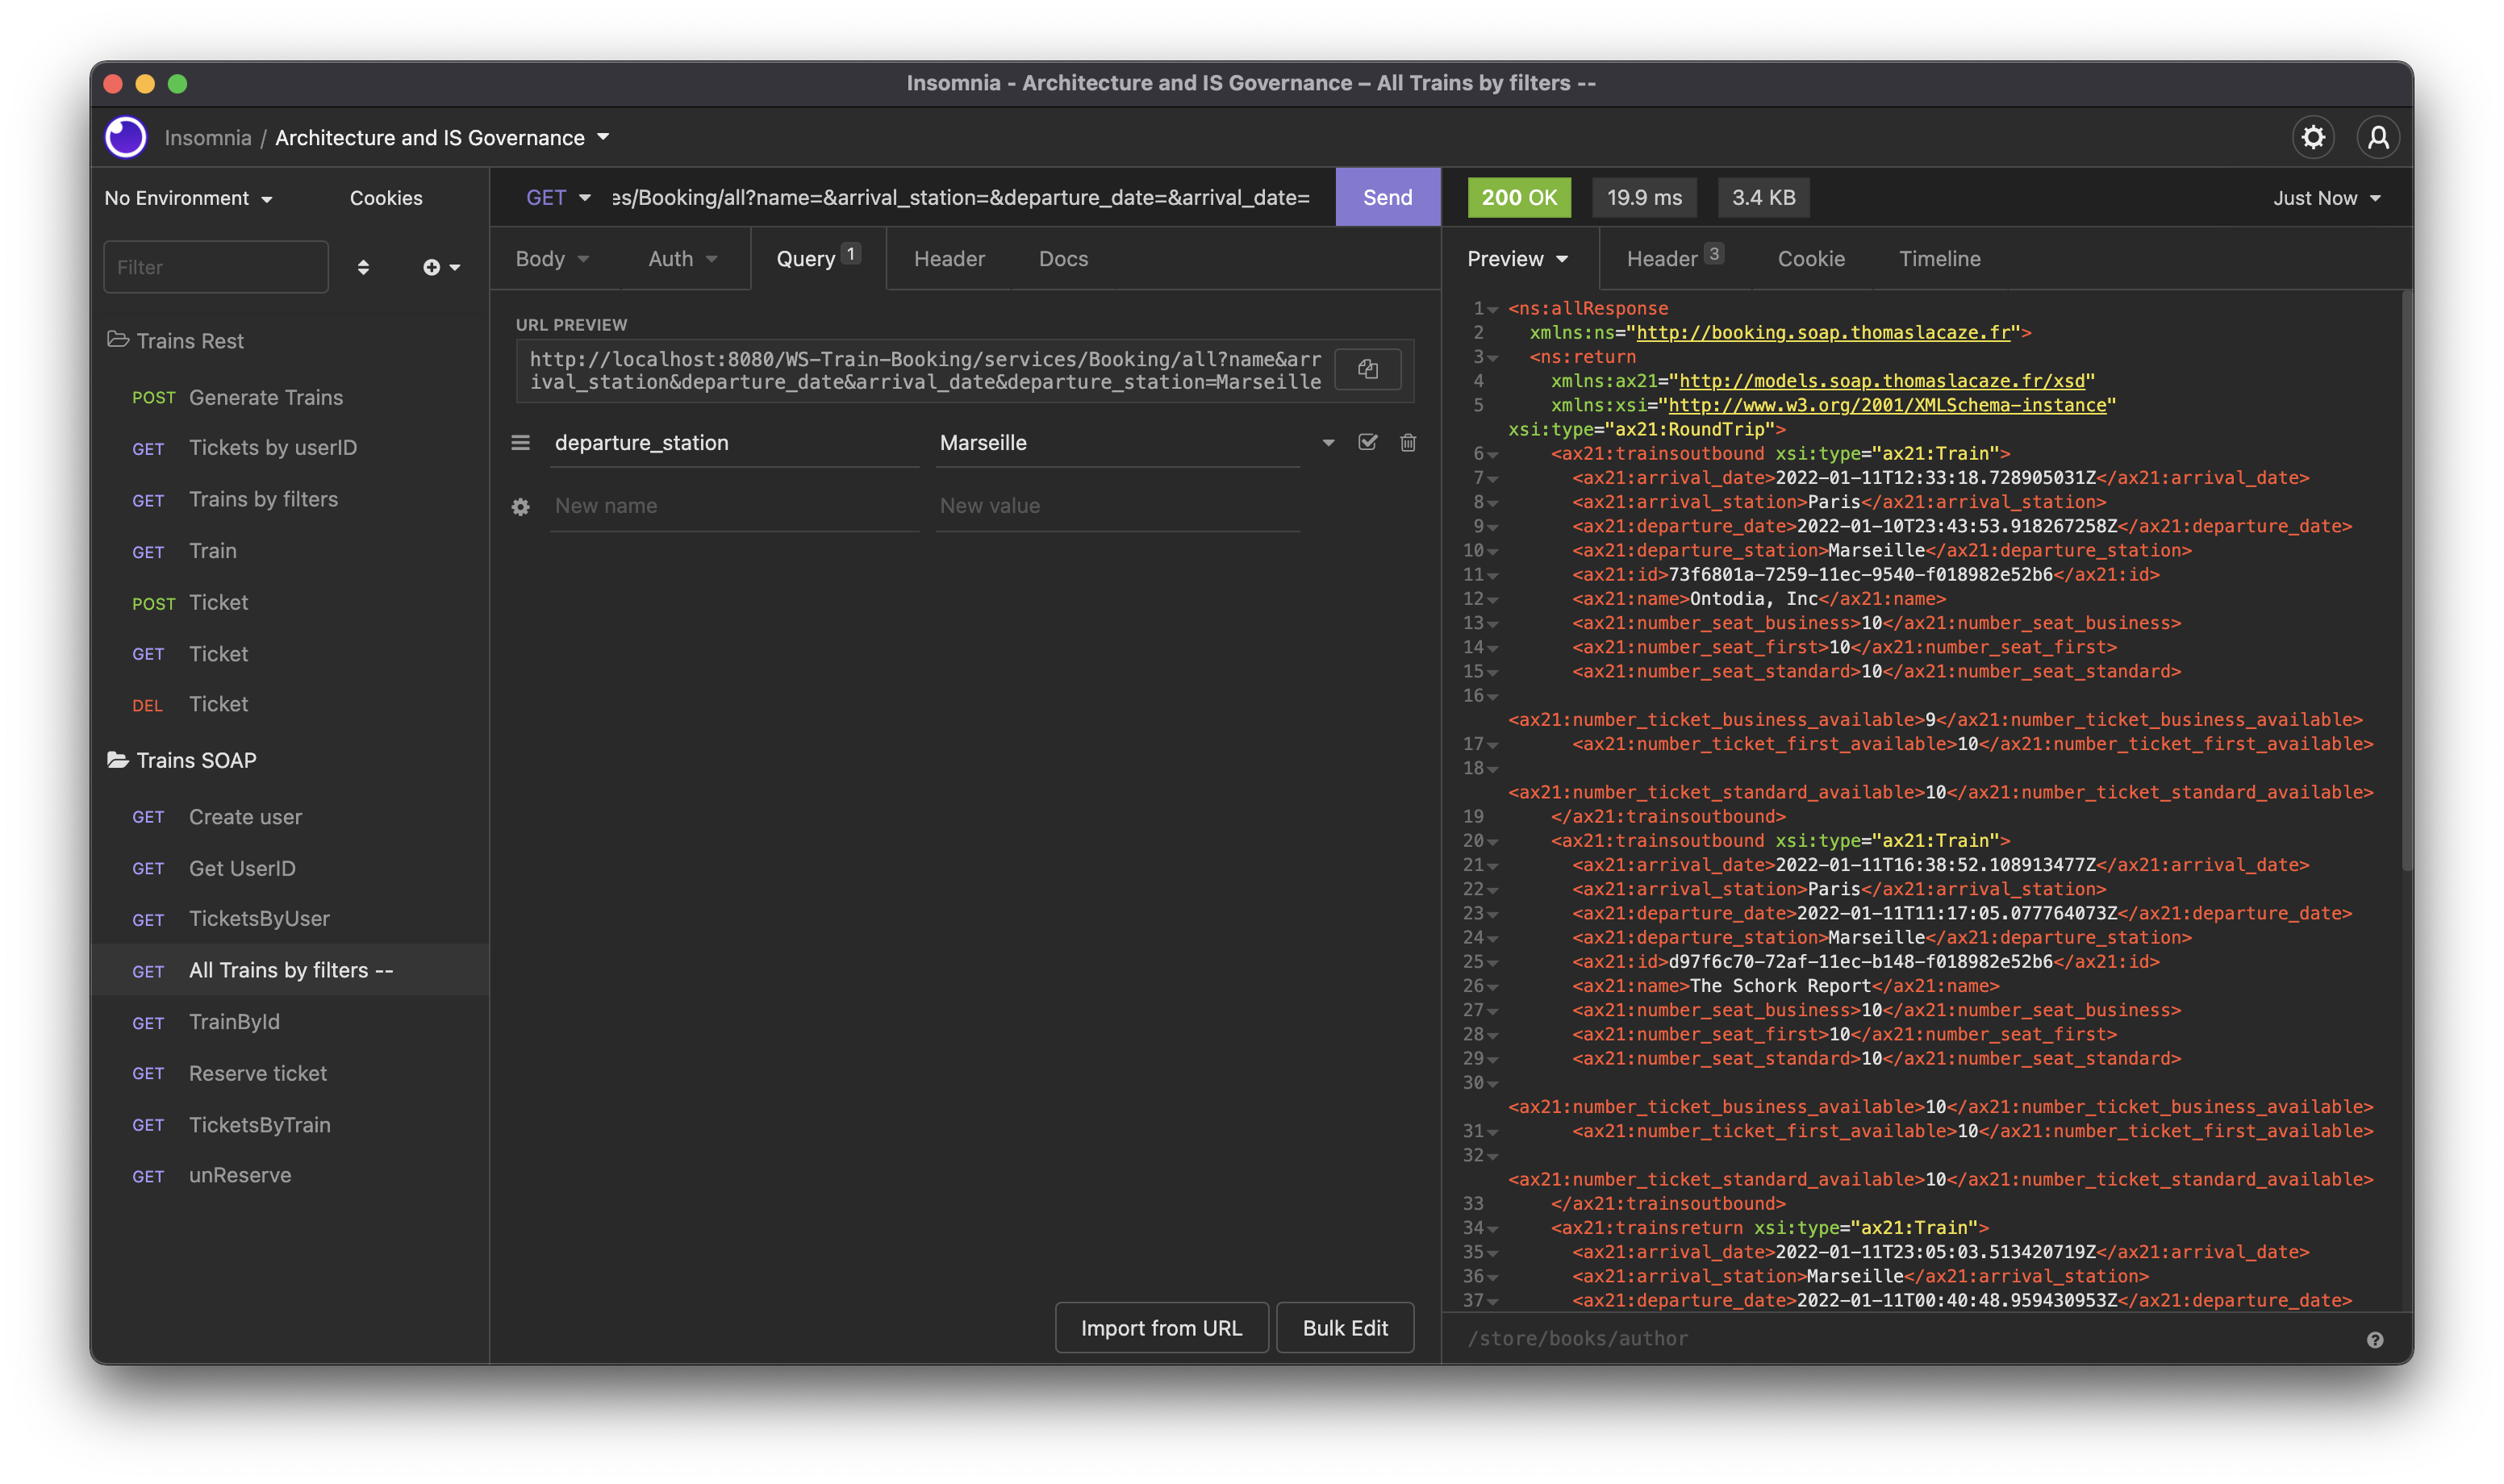Viewport: 2504px width, 1484px height.
Task: Open the models.soap.thomaslacaze.fr/xsd link
Action: pos(1881,381)
